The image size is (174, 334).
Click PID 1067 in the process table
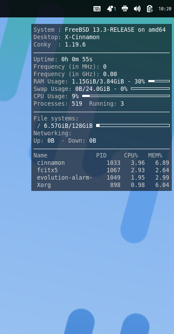tap(114, 170)
